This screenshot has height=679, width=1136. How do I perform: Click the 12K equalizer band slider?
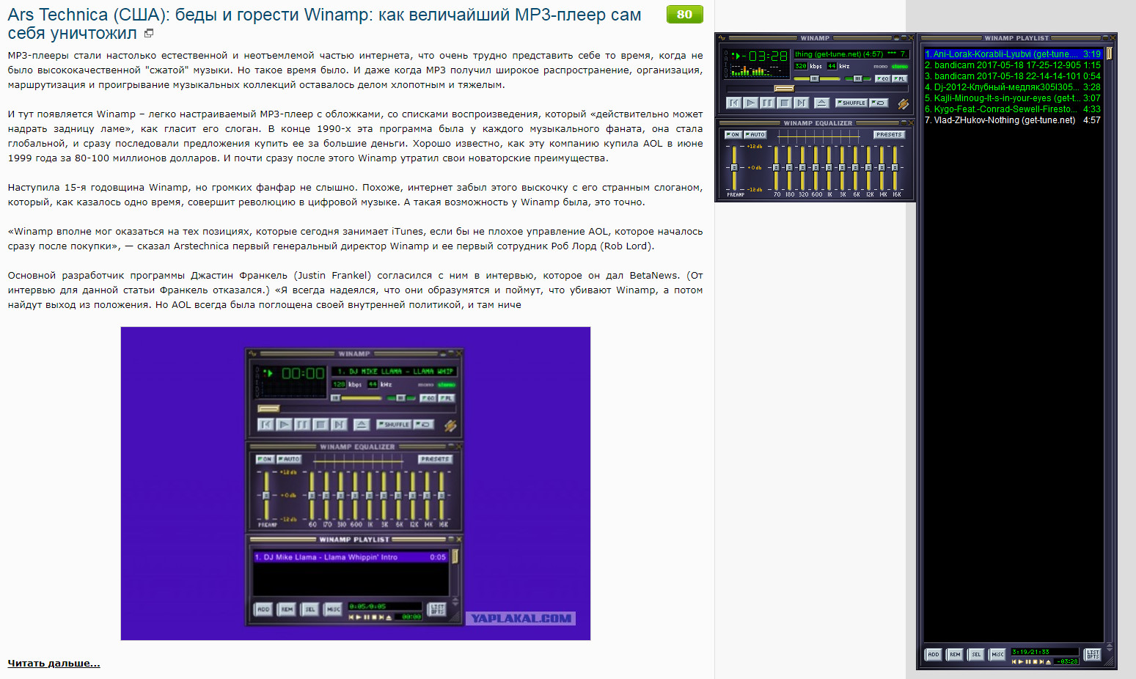[868, 168]
